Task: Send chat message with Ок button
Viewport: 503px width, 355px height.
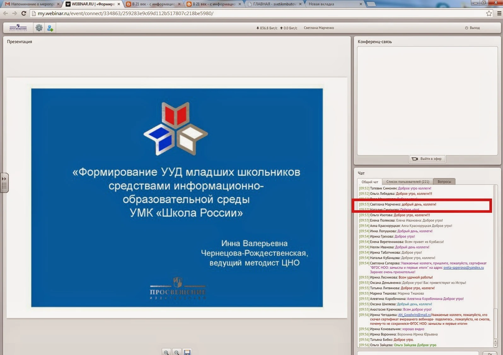Action: 490,353
